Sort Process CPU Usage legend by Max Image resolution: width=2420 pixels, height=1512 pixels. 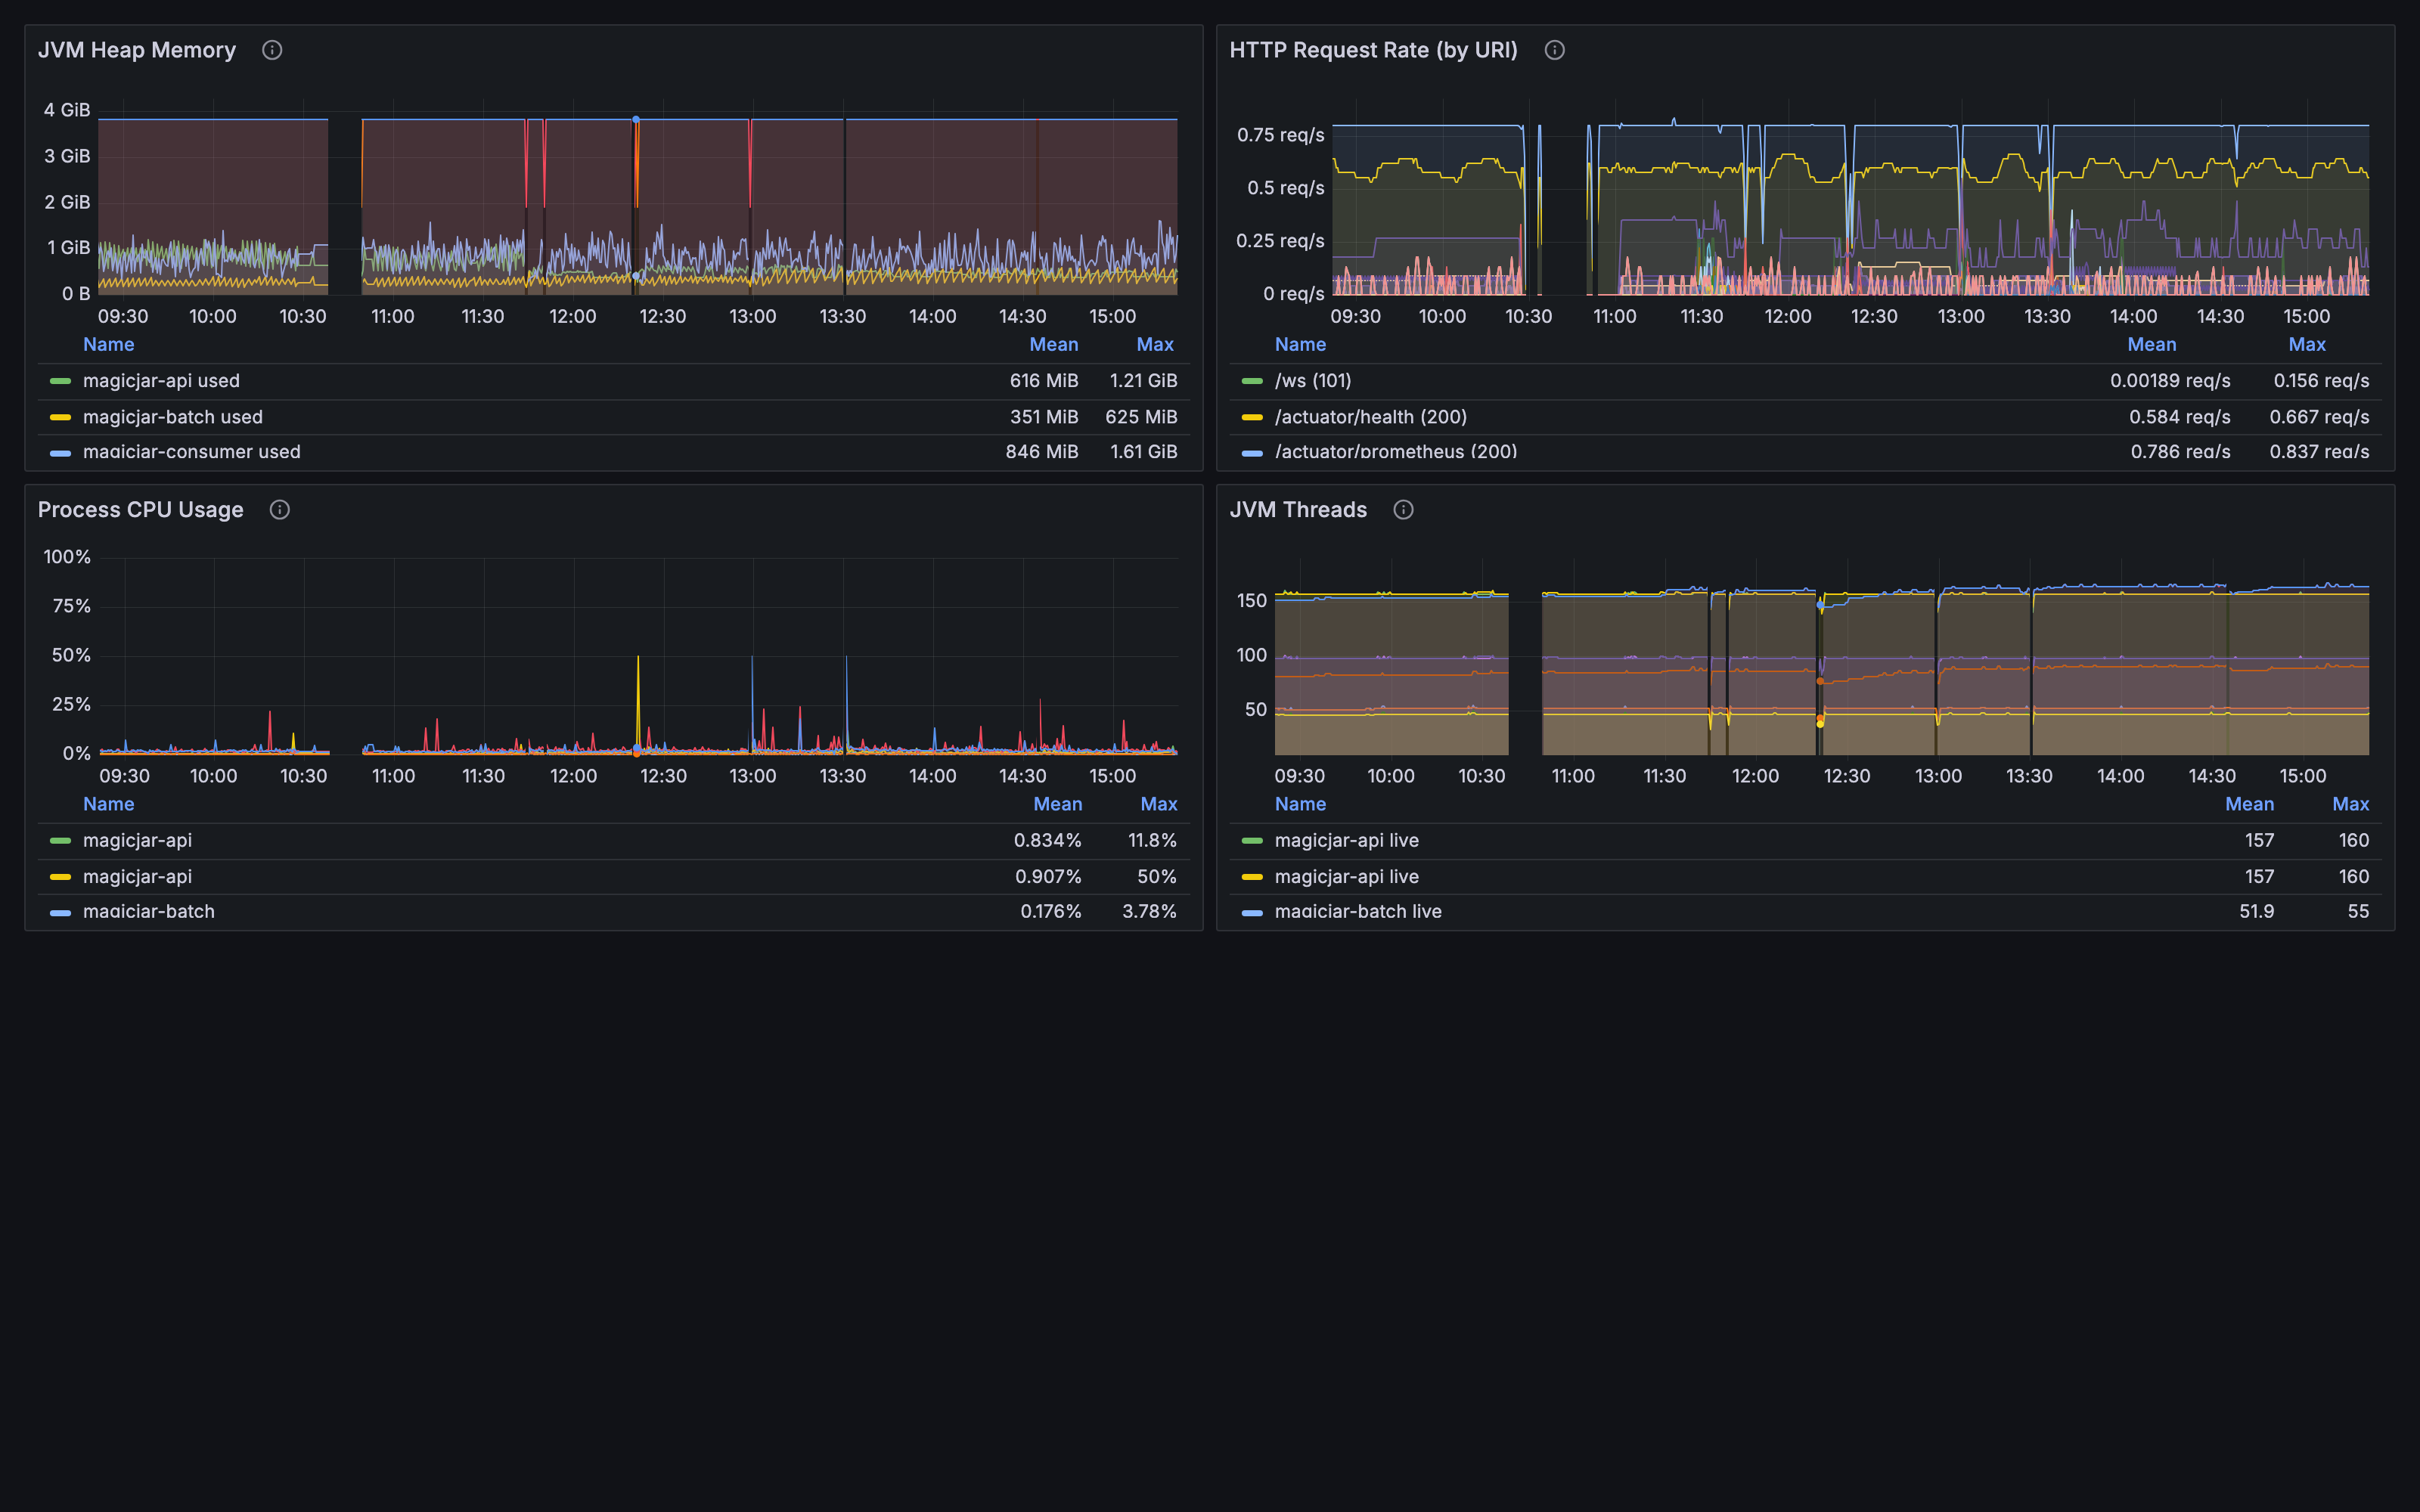tap(1159, 804)
